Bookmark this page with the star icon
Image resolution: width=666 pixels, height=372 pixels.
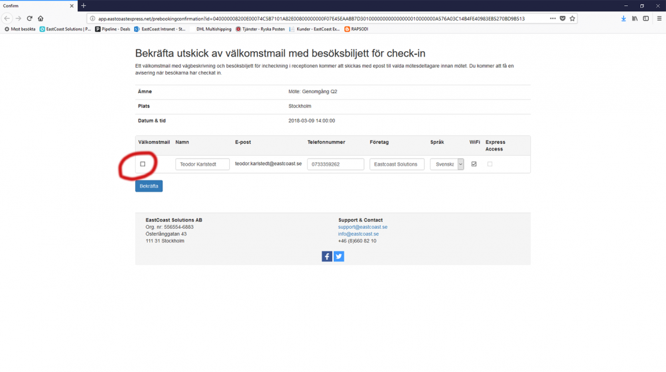coord(572,19)
